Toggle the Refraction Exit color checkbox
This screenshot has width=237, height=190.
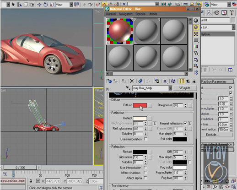[189, 162]
